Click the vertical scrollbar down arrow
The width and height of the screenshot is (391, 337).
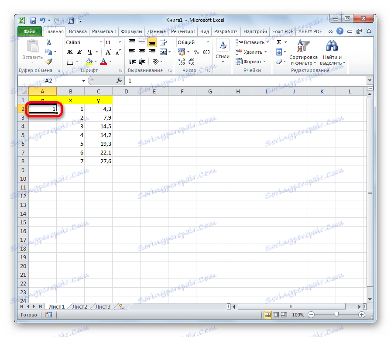370,299
